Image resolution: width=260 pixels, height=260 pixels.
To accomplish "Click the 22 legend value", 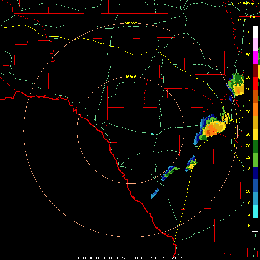I will point(248,157).
